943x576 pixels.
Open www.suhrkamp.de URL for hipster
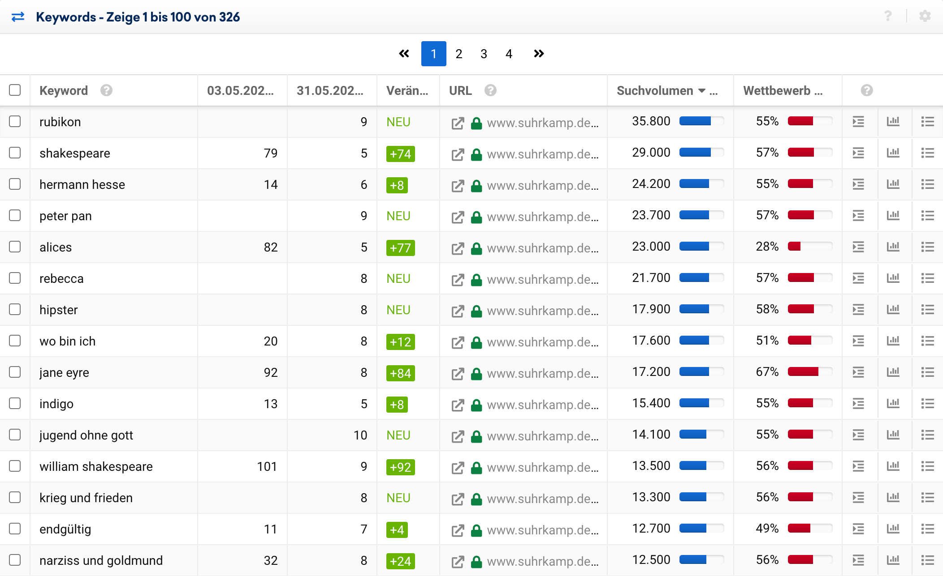[542, 311]
